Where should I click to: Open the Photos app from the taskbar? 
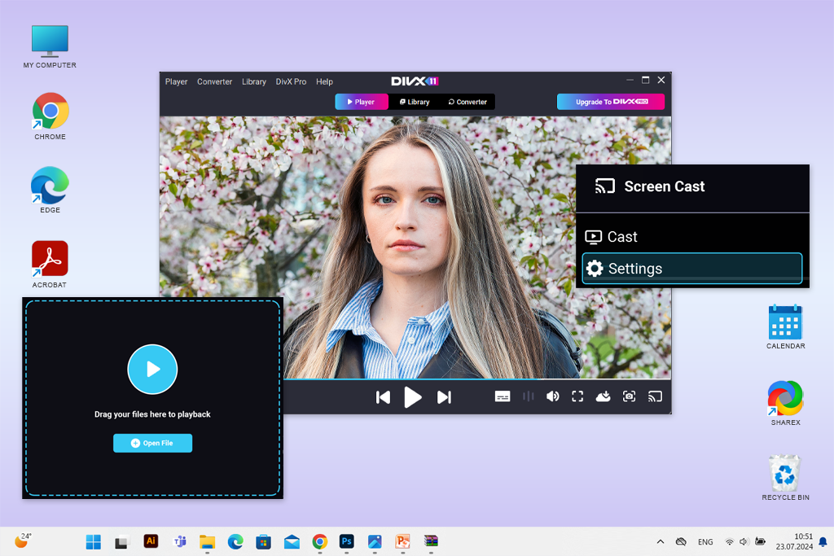[x=375, y=541]
